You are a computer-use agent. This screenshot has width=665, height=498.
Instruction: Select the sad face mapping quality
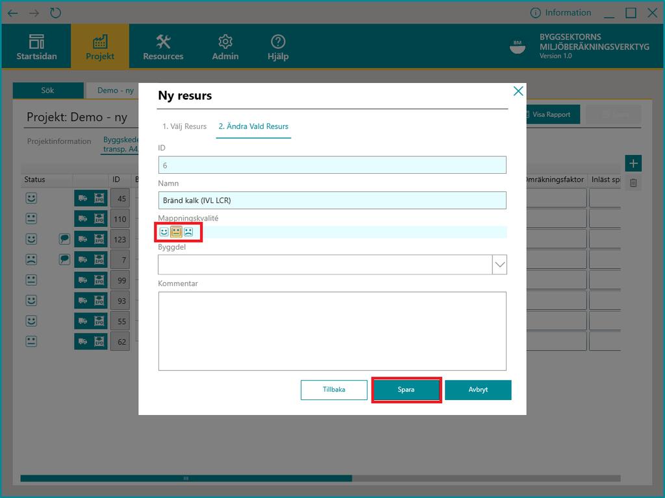coord(188,231)
